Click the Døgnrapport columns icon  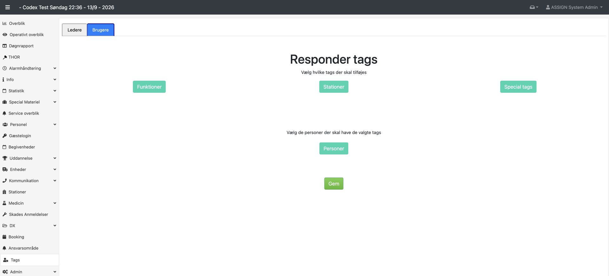(x=4, y=46)
